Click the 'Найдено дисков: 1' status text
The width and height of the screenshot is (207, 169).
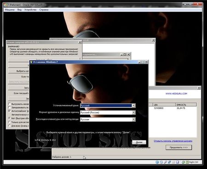pos(62,157)
